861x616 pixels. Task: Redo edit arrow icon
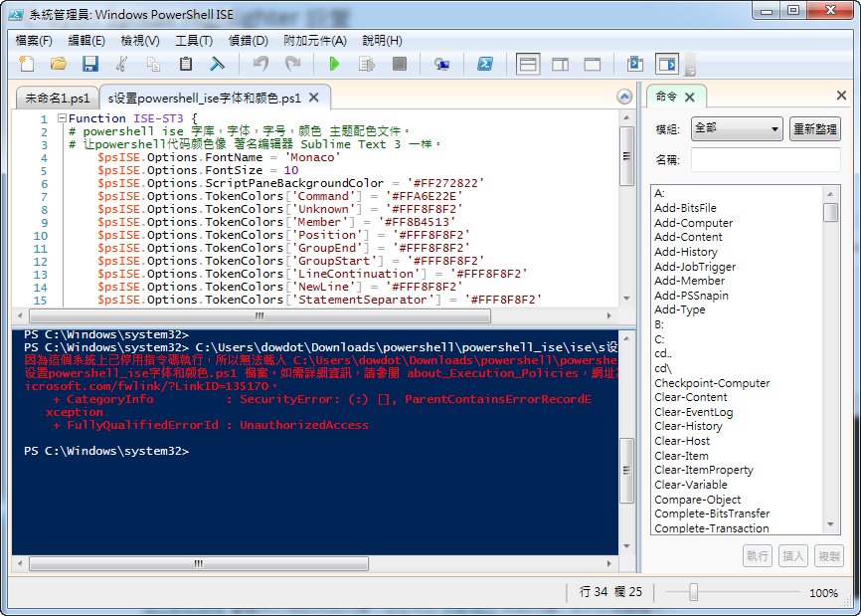click(292, 65)
